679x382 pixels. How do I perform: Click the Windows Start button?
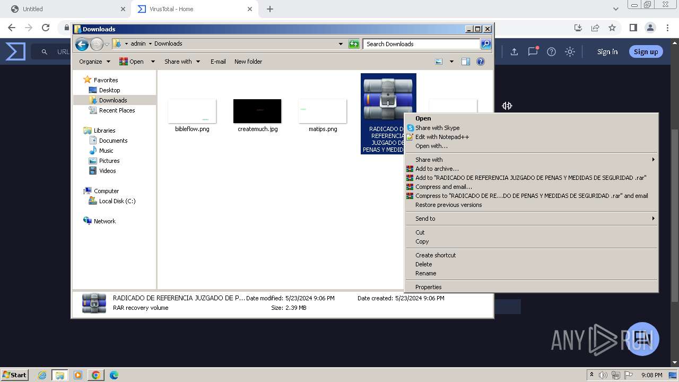click(14, 375)
